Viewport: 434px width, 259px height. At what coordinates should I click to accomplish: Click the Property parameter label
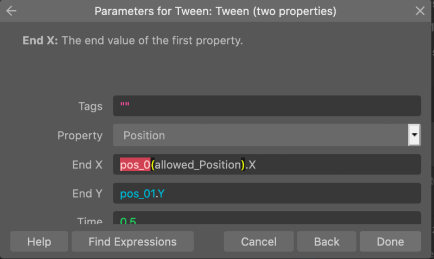80,135
